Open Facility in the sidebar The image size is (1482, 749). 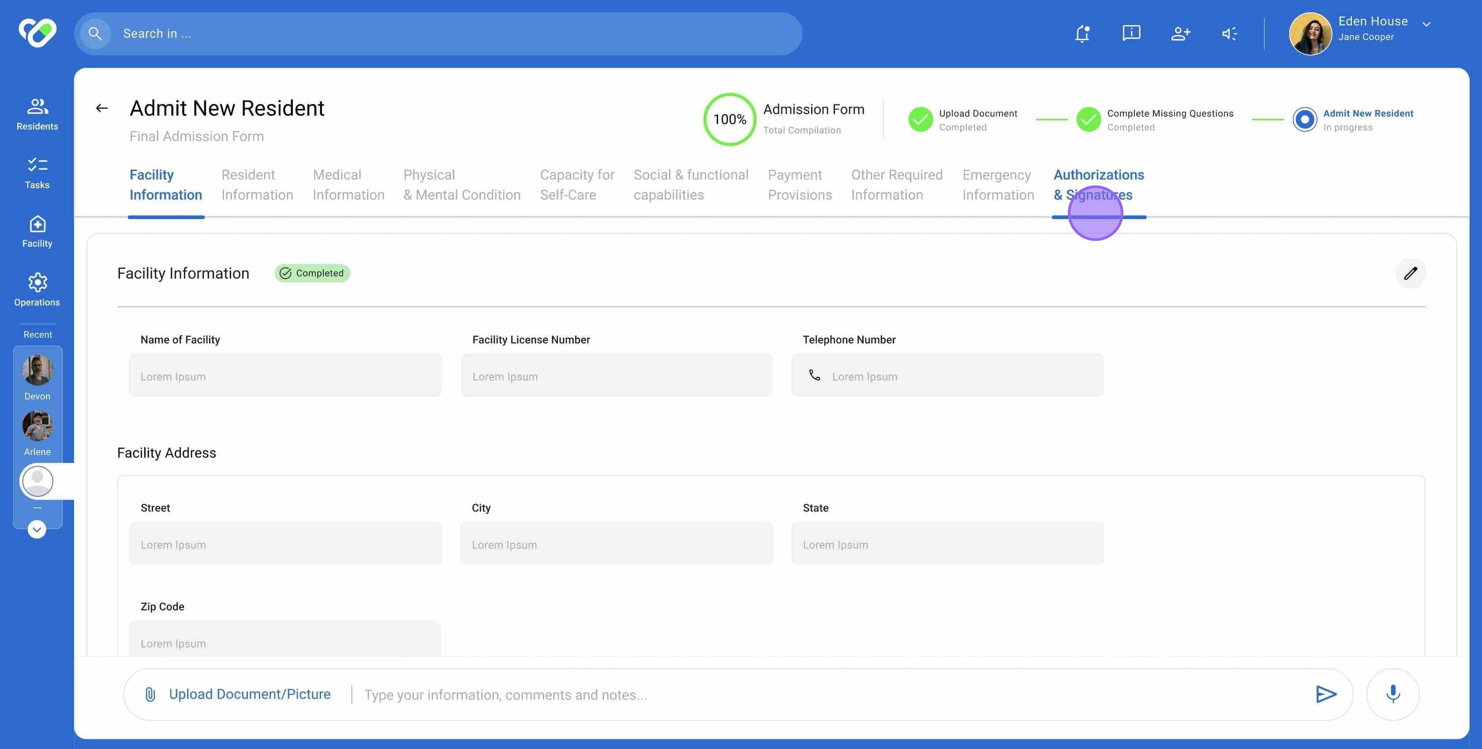point(37,231)
